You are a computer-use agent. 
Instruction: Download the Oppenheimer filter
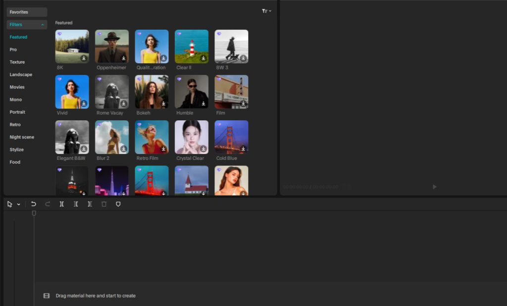(124, 58)
